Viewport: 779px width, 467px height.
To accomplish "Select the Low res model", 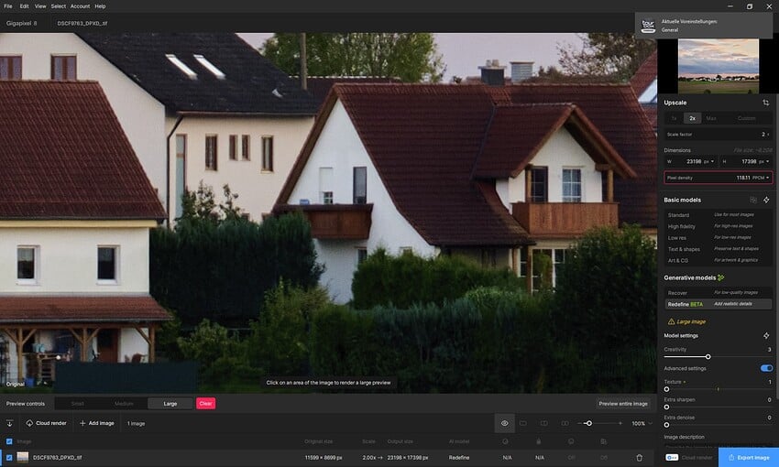I will [x=719, y=238].
